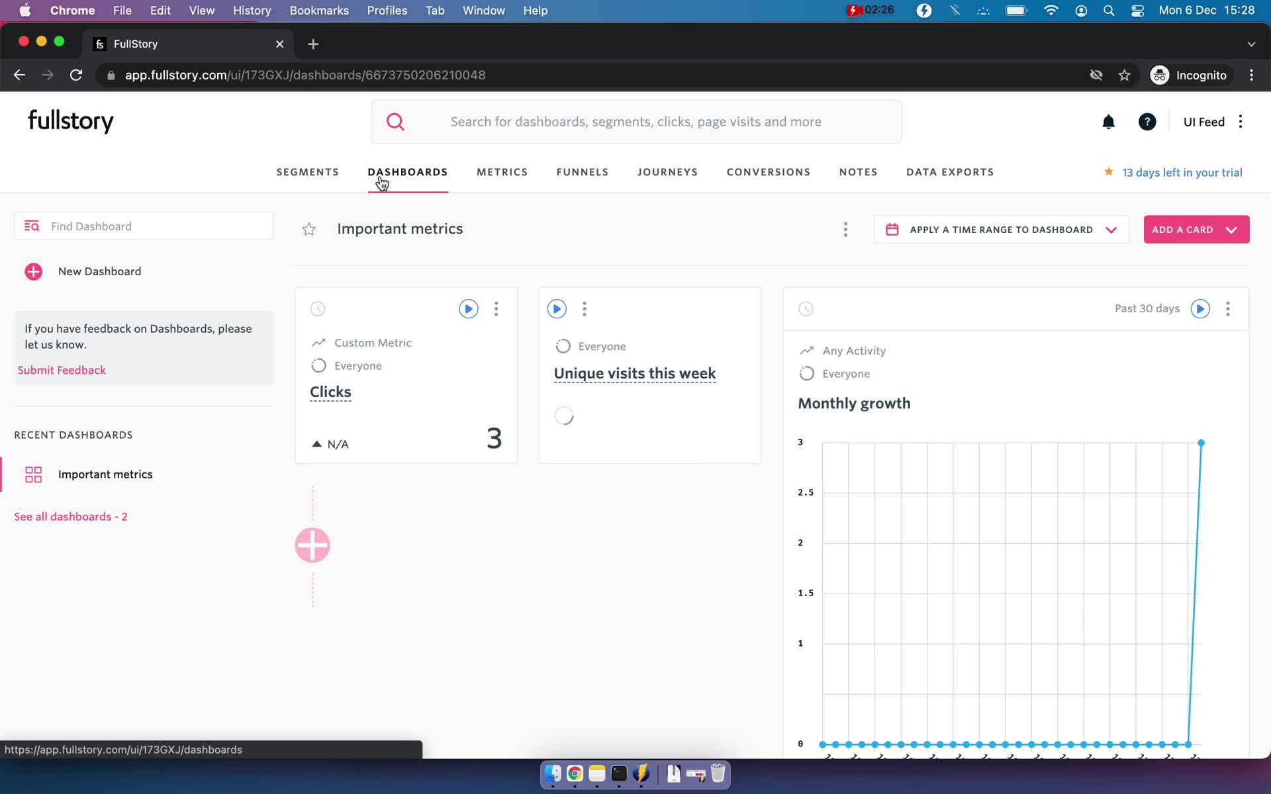Viewport: 1271px width, 794px height.
Task: Click the calendar icon in time range button
Action: click(x=892, y=230)
